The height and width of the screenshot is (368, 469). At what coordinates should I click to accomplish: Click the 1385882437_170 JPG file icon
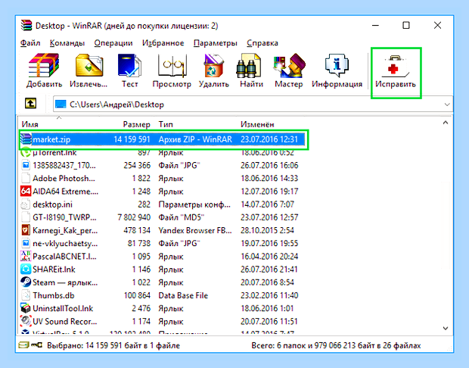click(x=26, y=165)
